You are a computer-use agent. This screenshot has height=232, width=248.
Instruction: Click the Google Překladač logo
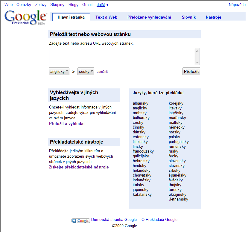(26, 17)
